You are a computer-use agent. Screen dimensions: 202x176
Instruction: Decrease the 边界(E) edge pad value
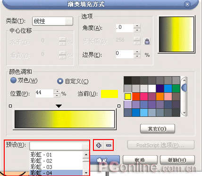[x=137, y=56]
